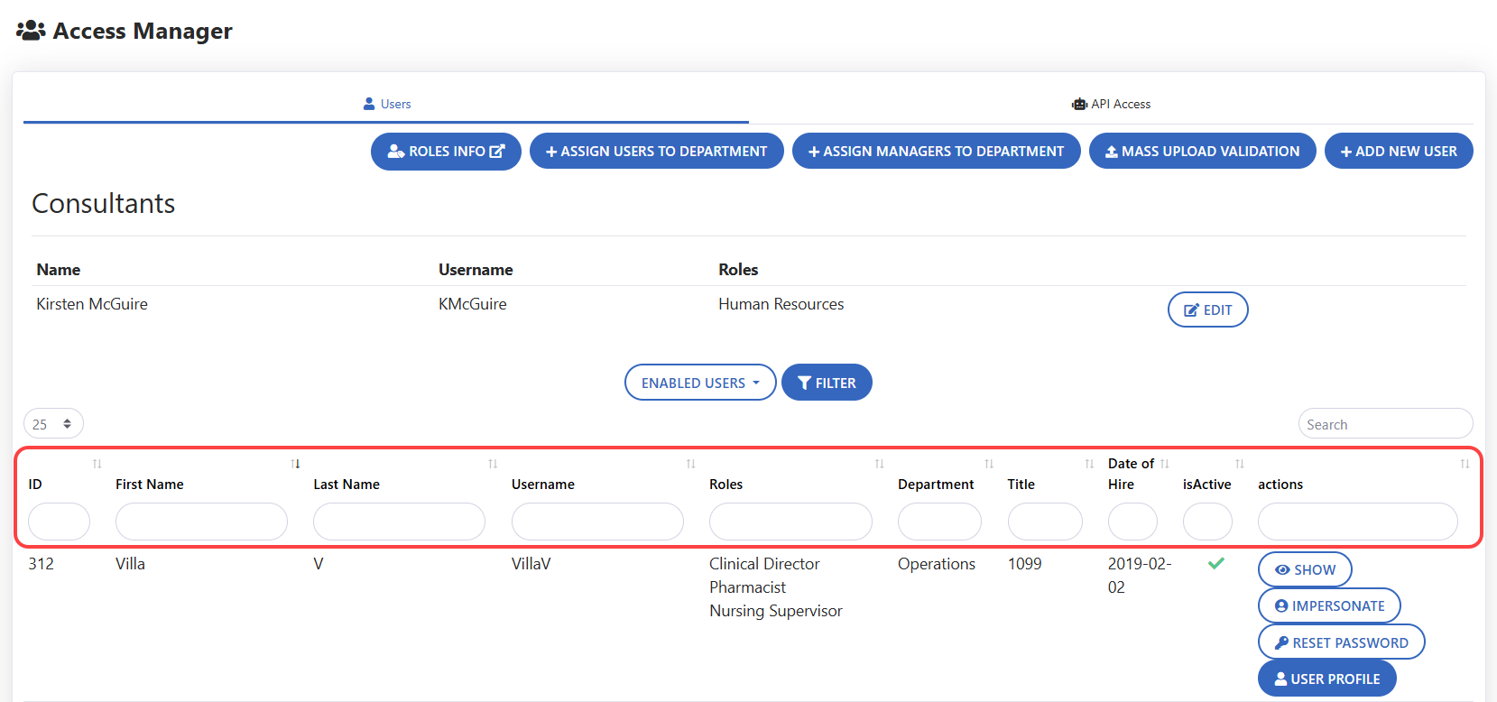This screenshot has height=702, width=1497.
Task: Click the Department column sort arrows
Action: [989, 464]
